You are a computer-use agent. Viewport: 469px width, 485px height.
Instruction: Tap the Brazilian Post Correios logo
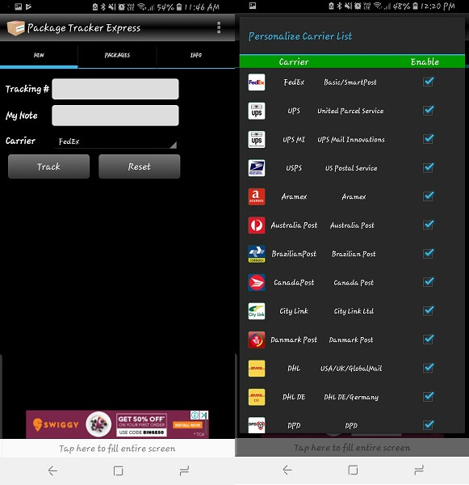257,254
